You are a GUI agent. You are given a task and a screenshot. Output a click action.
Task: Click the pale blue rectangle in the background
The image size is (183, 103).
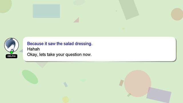point(46,11)
